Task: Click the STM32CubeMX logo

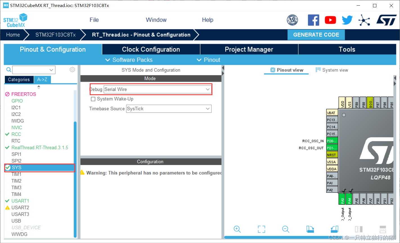Action: [15, 20]
